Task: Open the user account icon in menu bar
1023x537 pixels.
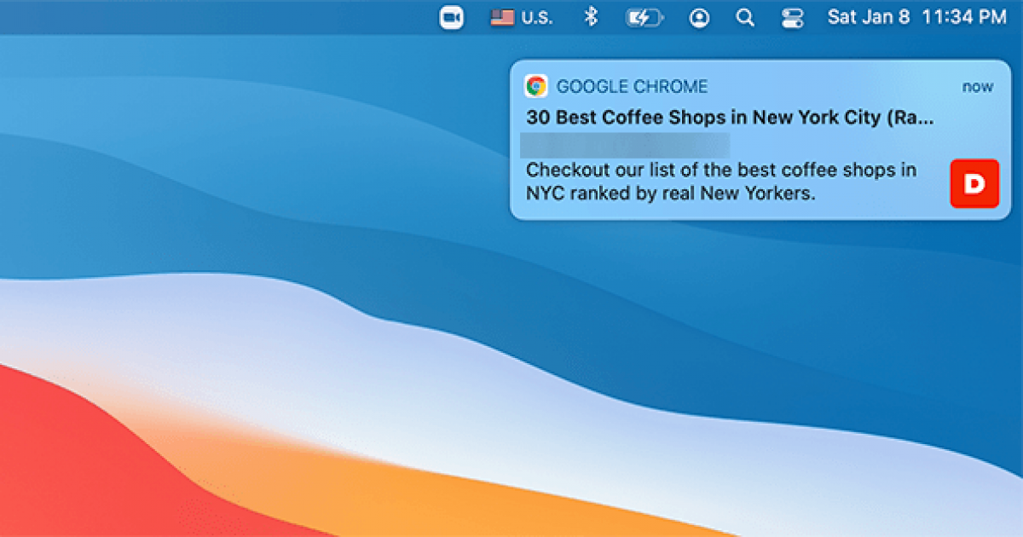Action: pyautogui.click(x=699, y=17)
